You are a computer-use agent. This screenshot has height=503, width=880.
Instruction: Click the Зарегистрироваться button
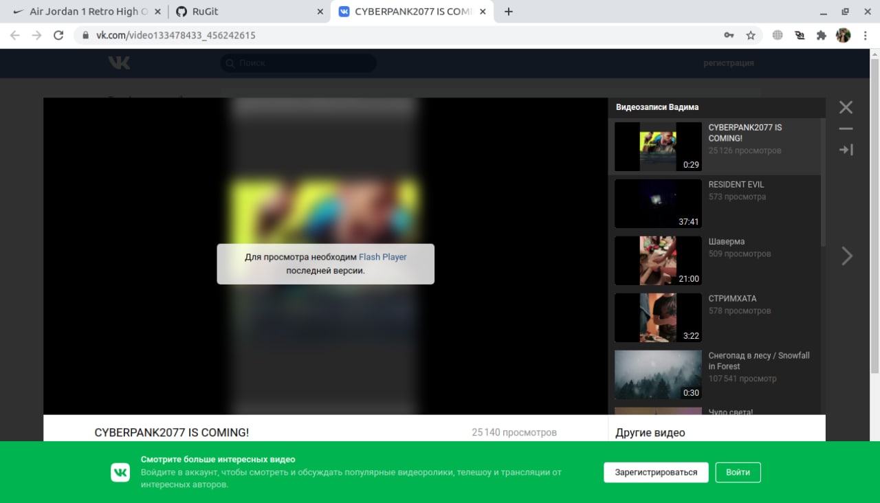pyautogui.click(x=656, y=473)
